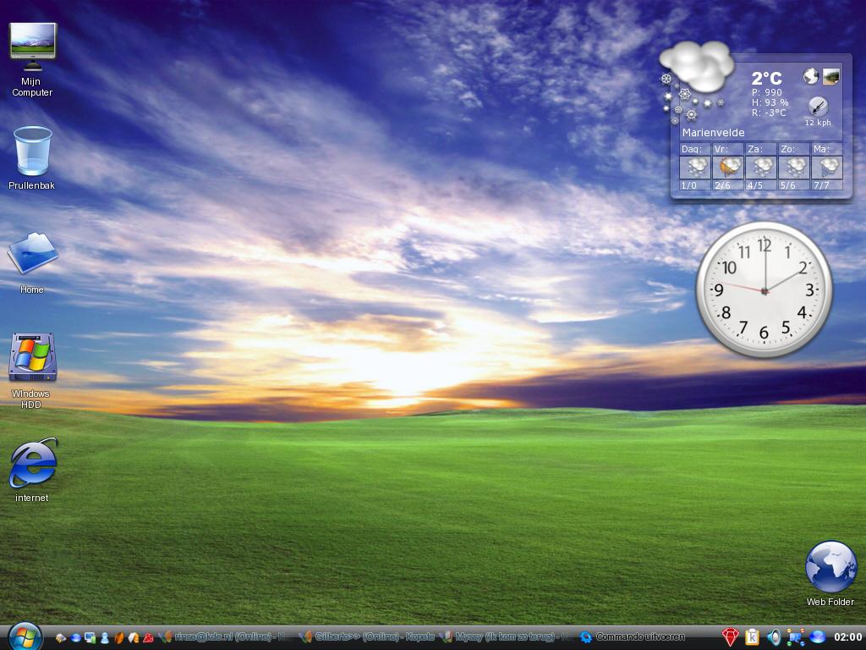
Task: Open the Windows HDD drive icon
Action: tap(33, 357)
